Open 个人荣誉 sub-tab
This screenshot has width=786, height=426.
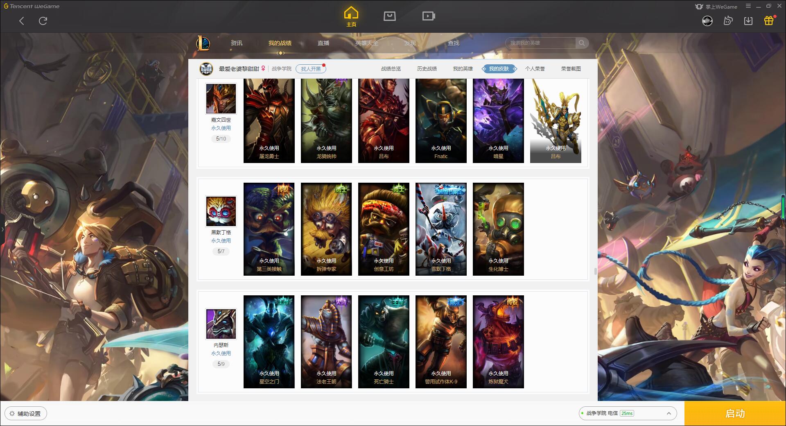(x=535, y=69)
